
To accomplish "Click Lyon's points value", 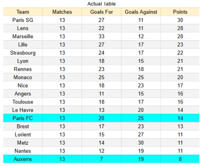I will tap(180, 61).
